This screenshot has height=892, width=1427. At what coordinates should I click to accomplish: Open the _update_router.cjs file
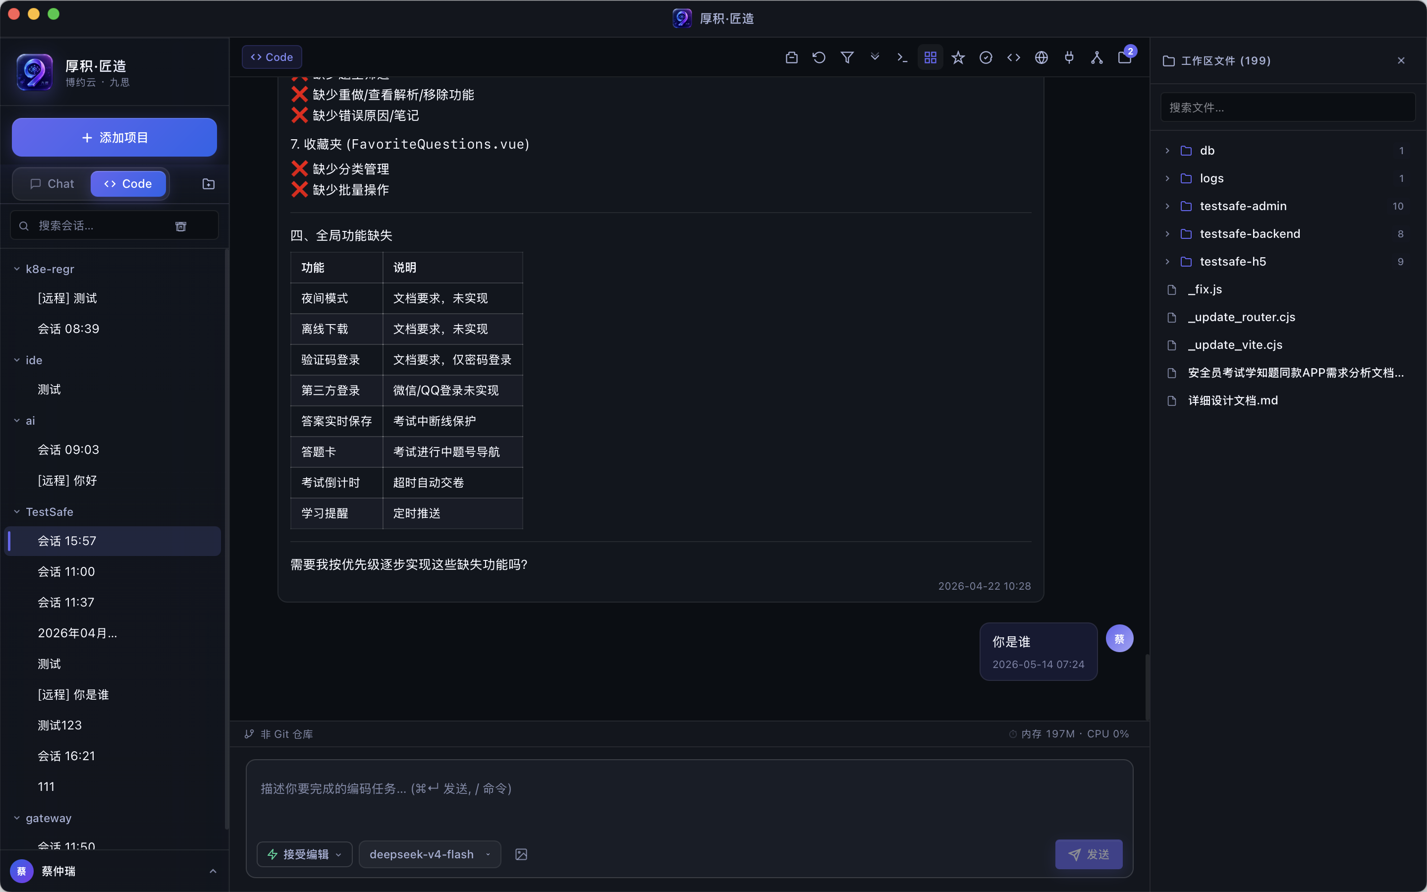(1287, 317)
